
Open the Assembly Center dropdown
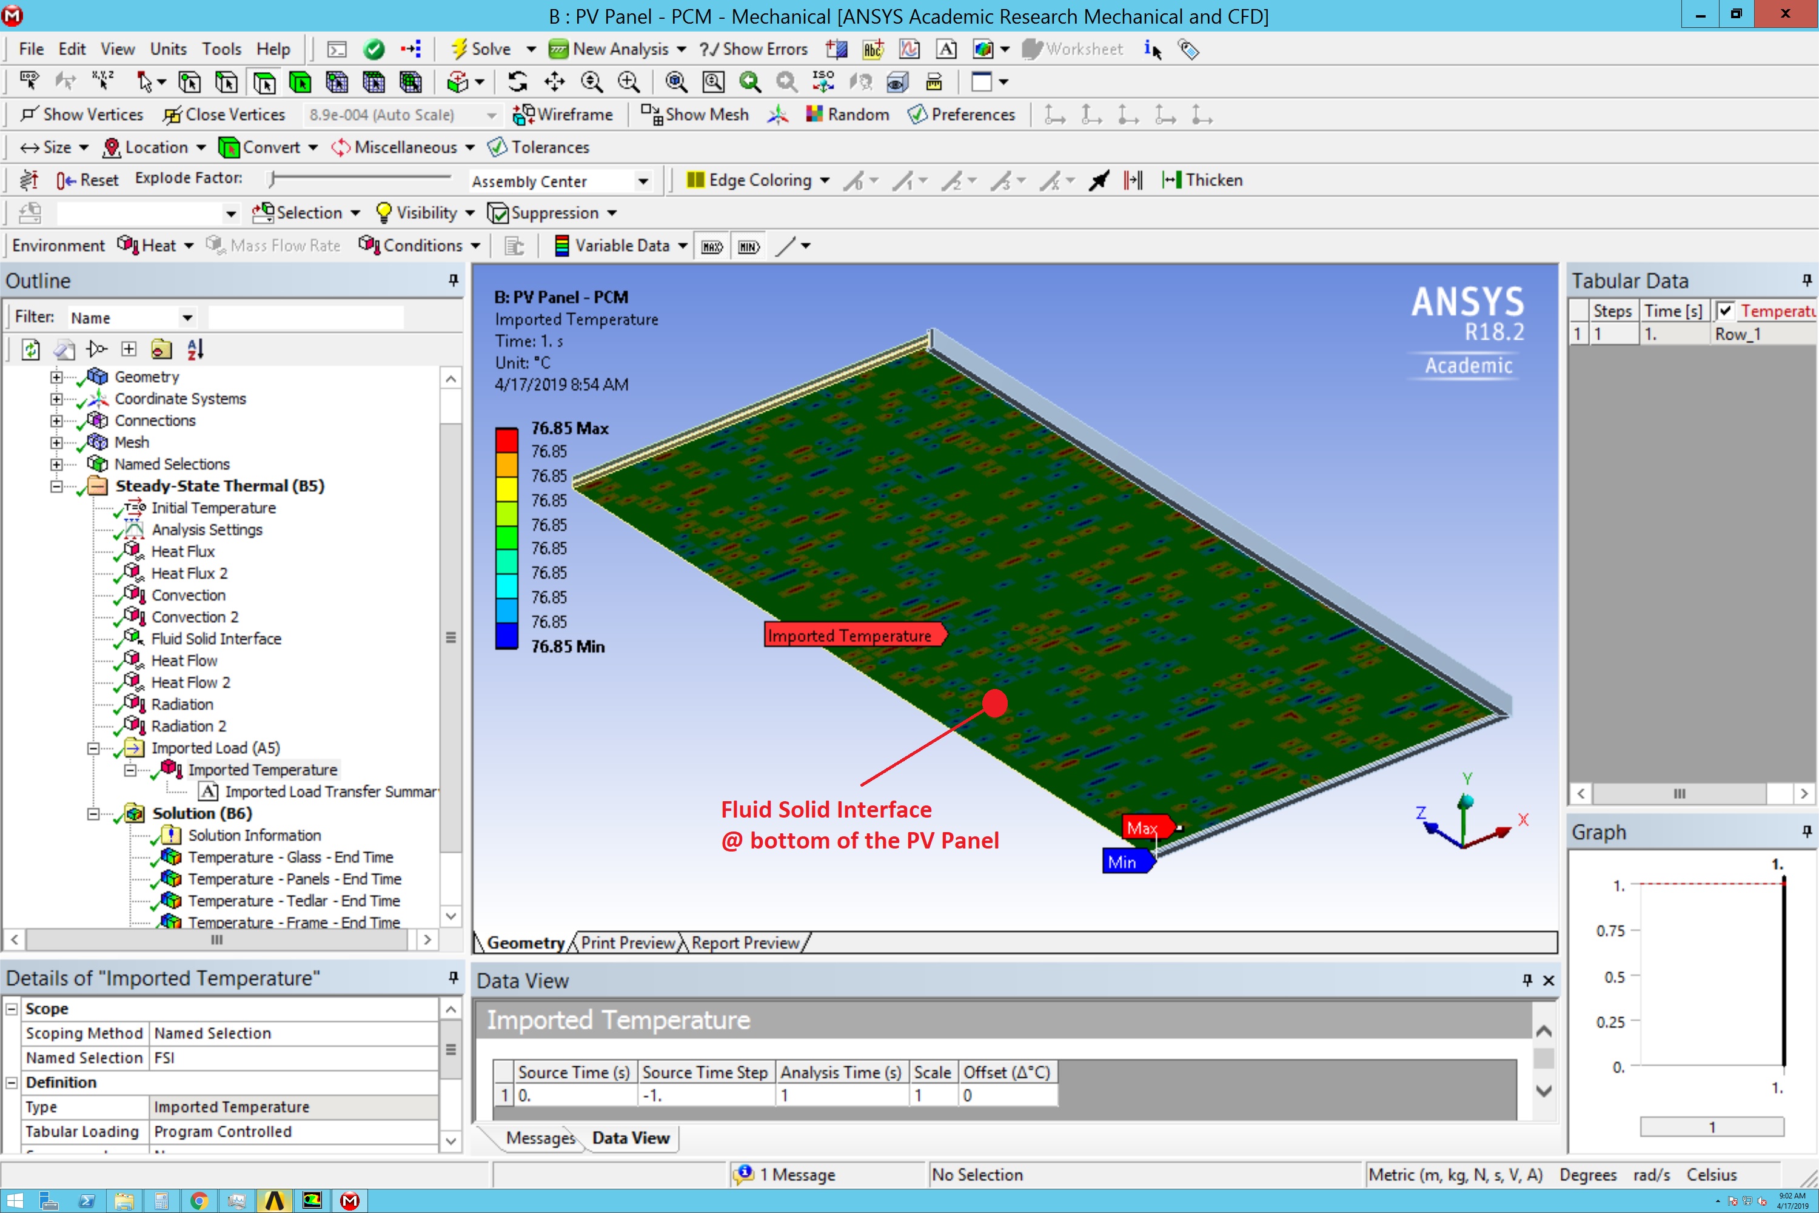pos(643,181)
